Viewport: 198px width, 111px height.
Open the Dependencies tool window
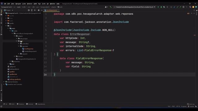coord(40,104)
